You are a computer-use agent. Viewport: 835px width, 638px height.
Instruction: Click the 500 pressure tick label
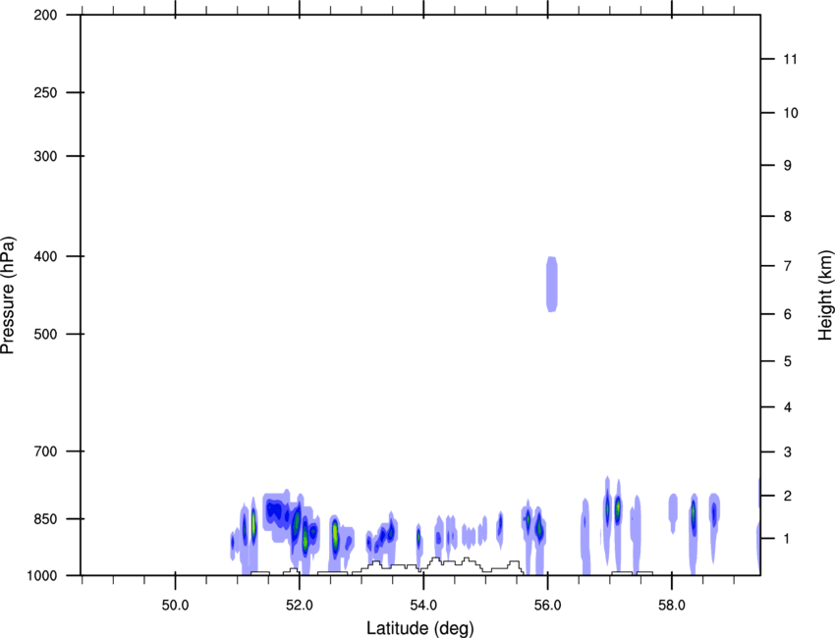pyautogui.click(x=45, y=334)
